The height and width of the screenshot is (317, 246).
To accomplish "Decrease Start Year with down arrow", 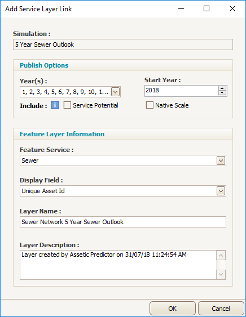I will [x=222, y=93].
